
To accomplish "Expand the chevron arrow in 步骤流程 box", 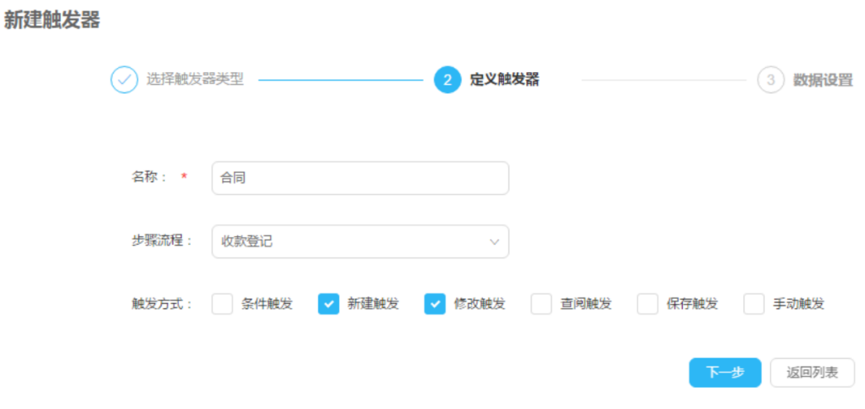I will [495, 242].
